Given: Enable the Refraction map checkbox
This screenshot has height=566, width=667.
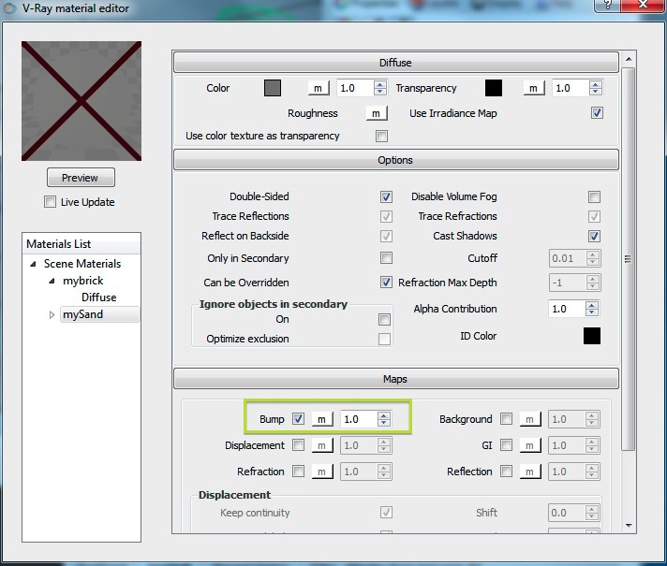Looking at the screenshot, I should pyautogui.click(x=299, y=471).
